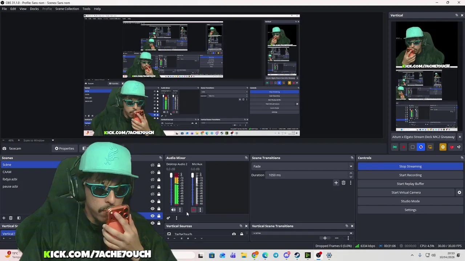Increase transition Duration with up arrow
Viewport: 465px width, 261px height.
click(351, 173)
